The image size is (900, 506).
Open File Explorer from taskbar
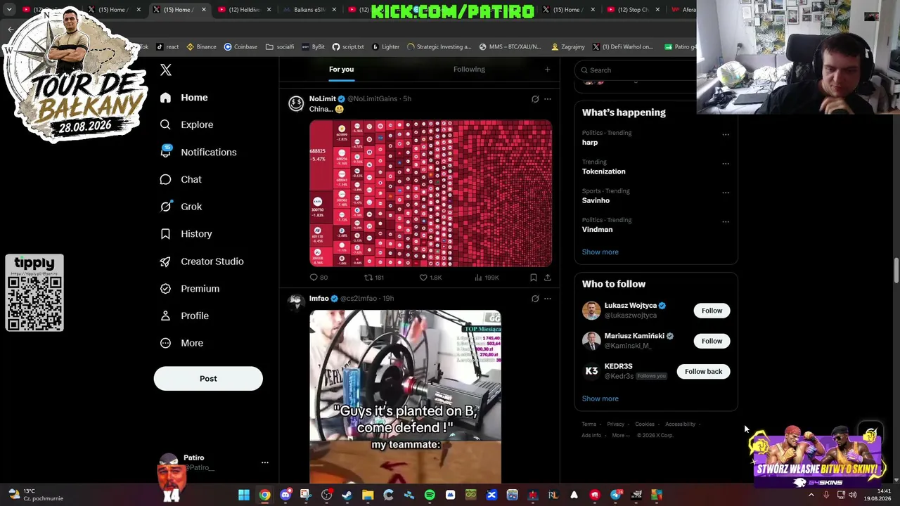tap(368, 495)
